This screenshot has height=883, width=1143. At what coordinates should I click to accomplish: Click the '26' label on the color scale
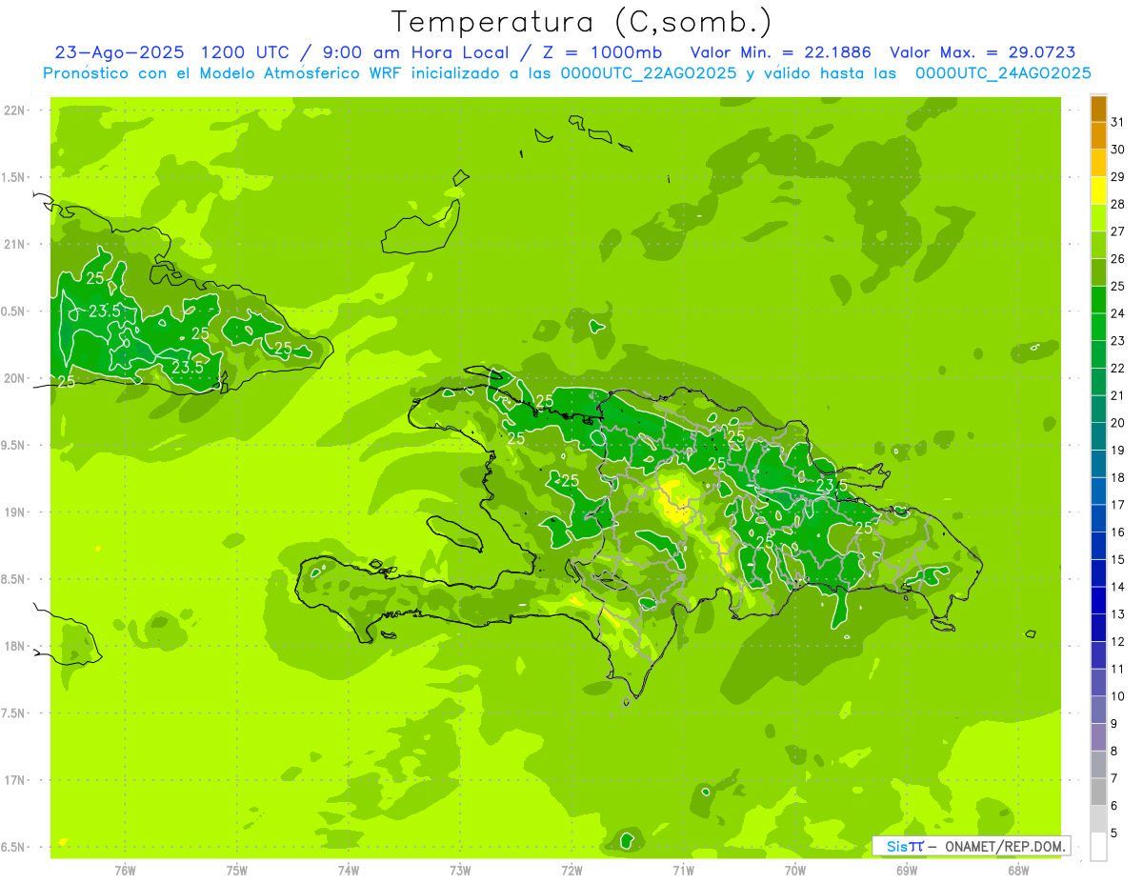1117,259
